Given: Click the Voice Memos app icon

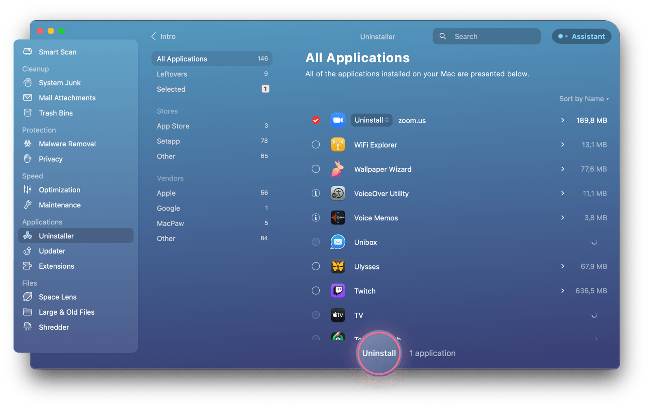Looking at the screenshot, I should 338,218.
